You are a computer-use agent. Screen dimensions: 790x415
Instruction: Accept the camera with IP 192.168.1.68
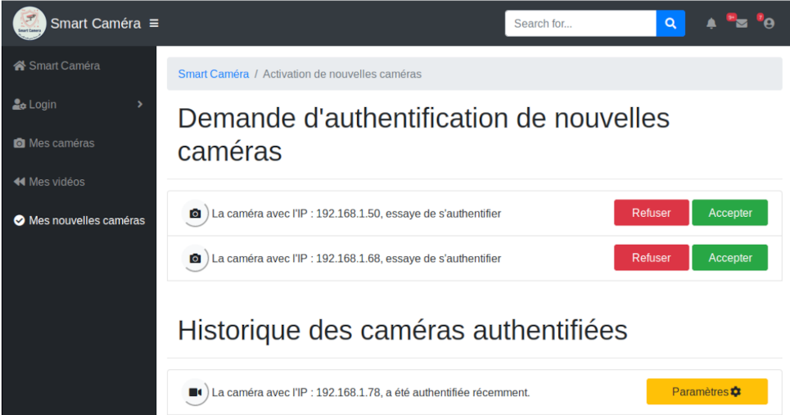click(x=729, y=258)
